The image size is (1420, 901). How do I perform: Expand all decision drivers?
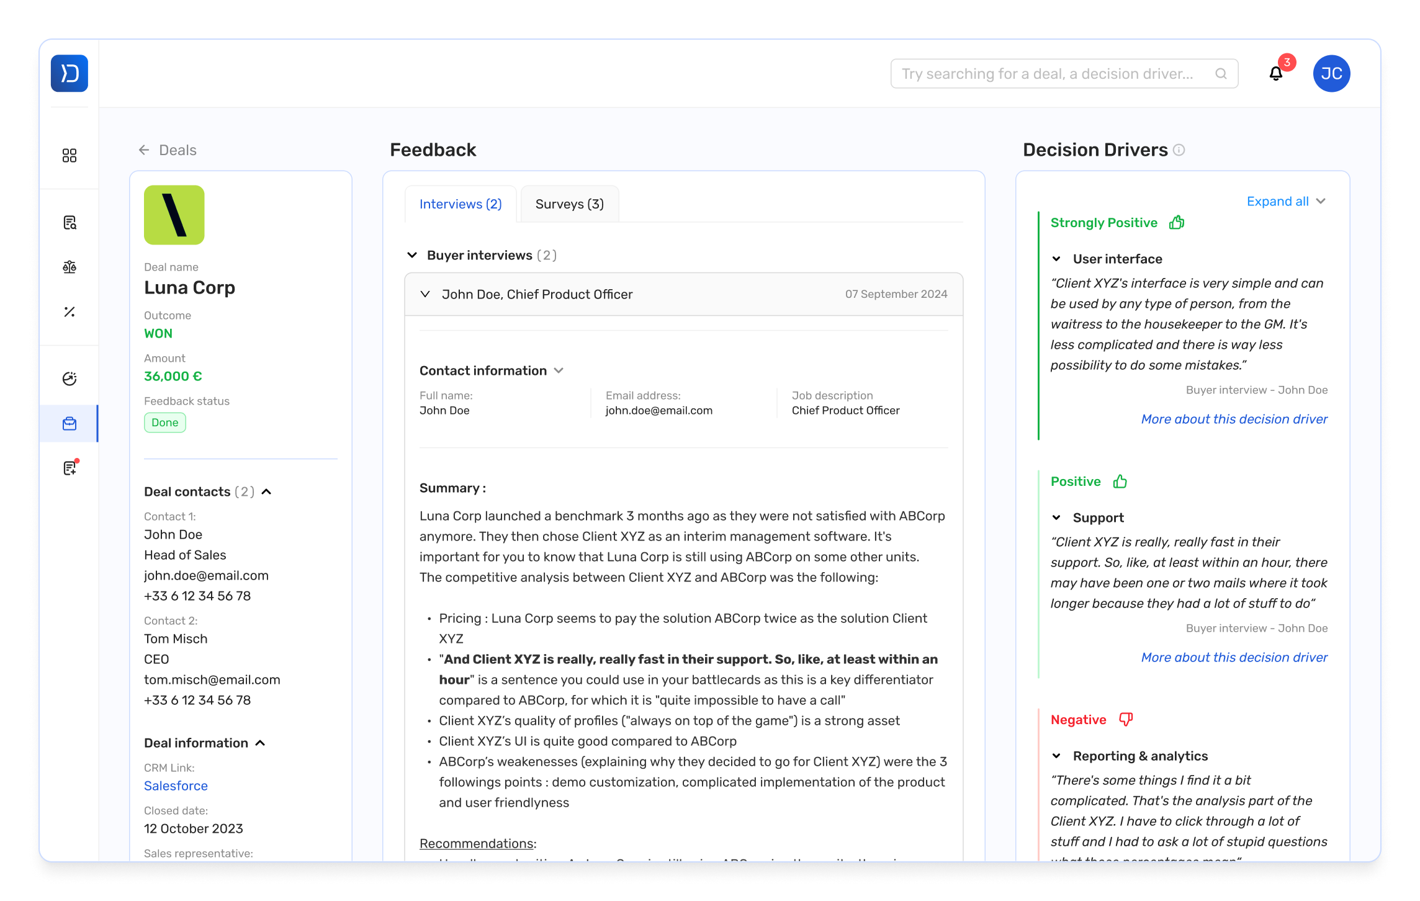click(x=1286, y=201)
